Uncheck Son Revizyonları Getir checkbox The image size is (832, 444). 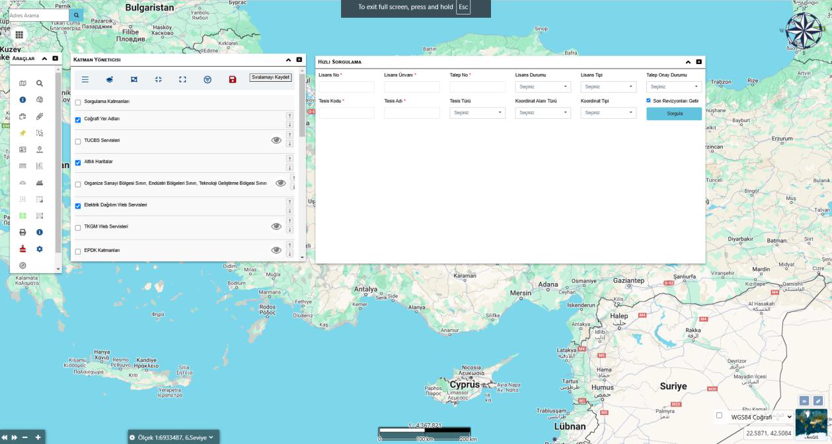(x=648, y=101)
